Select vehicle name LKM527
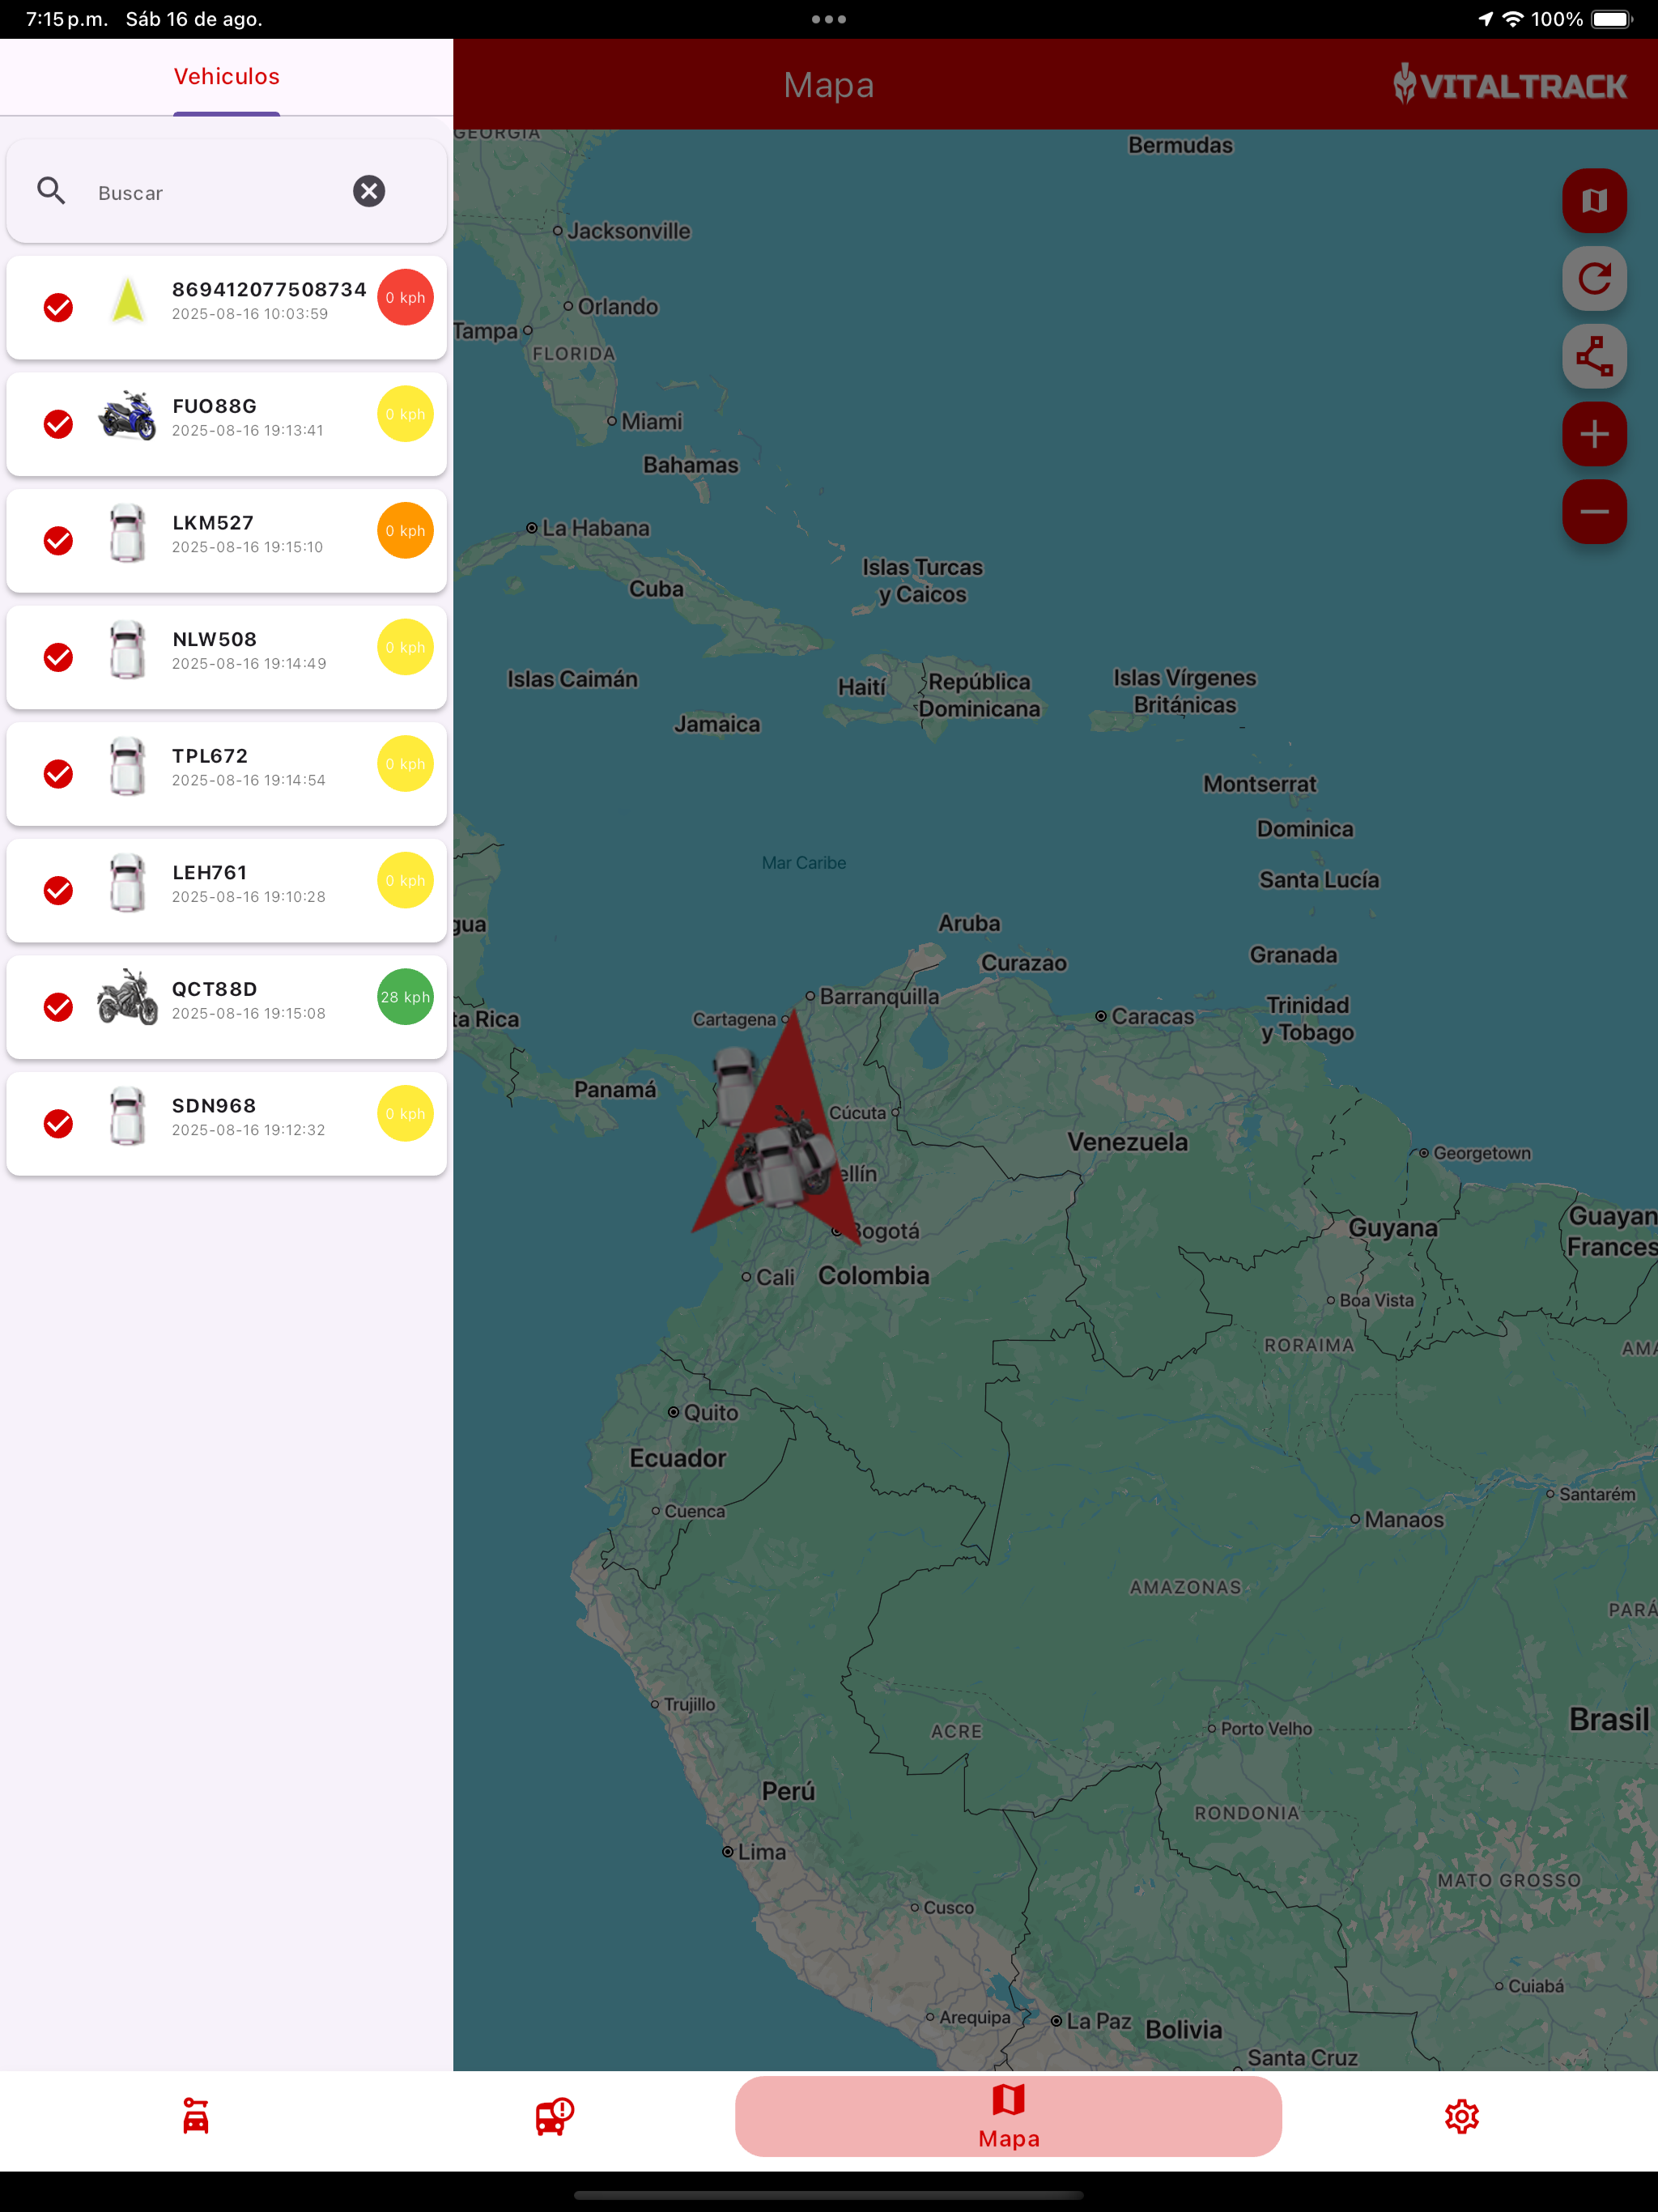Image resolution: width=1658 pixels, height=2212 pixels. click(x=213, y=523)
